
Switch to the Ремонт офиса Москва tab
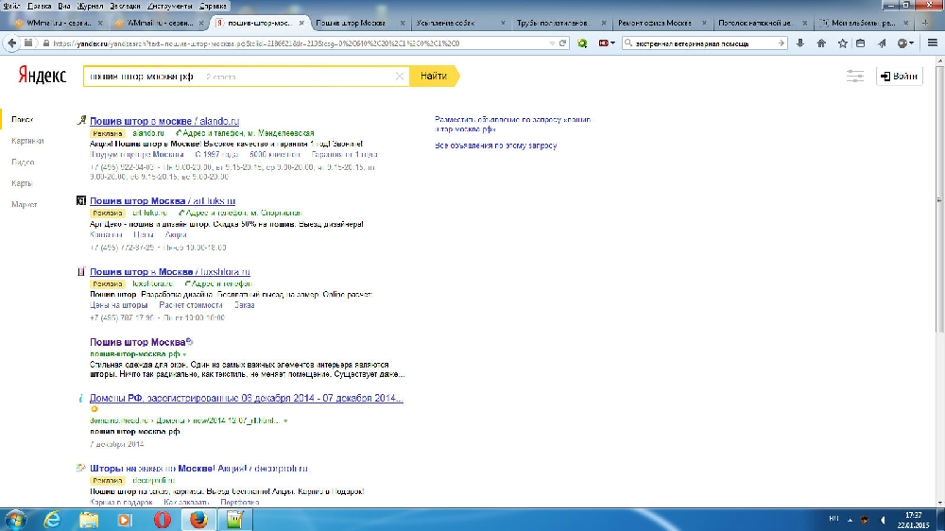point(661,23)
